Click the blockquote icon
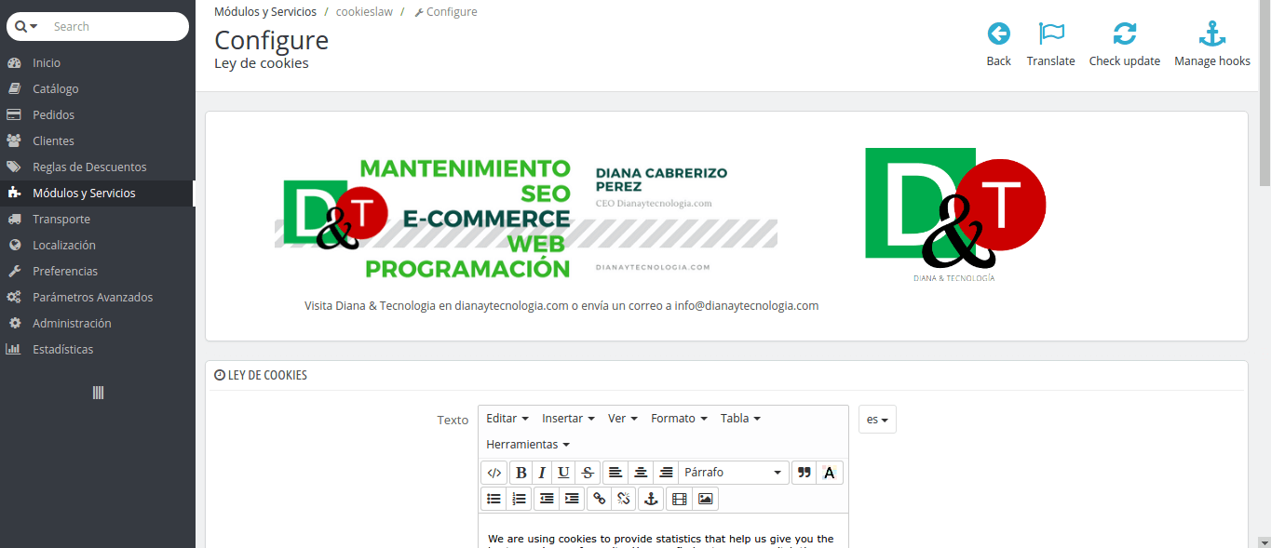The height and width of the screenshot is (548, 1271). [805, 473]
